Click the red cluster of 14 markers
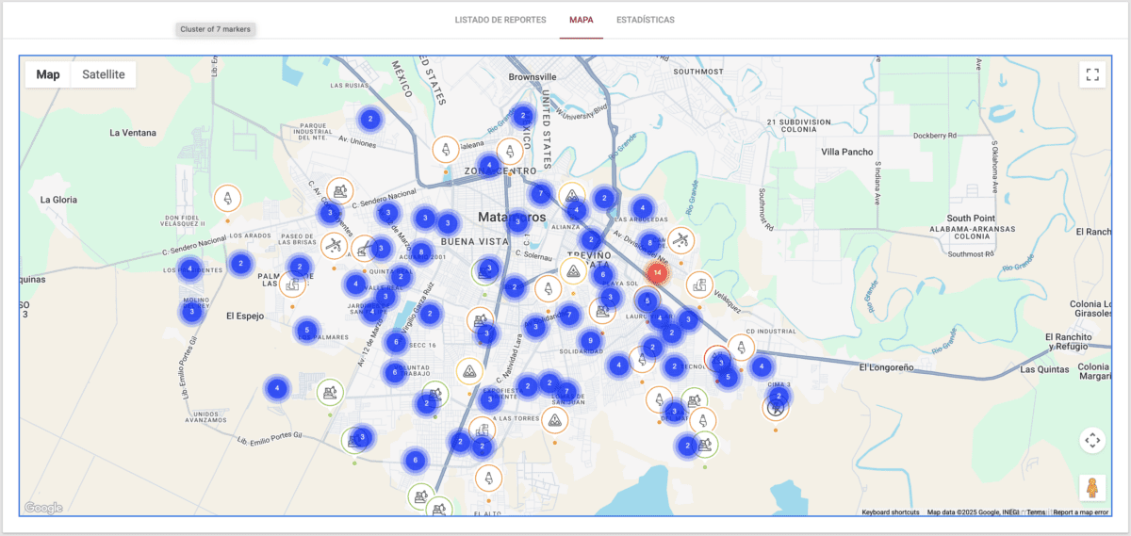 [657, 273]
